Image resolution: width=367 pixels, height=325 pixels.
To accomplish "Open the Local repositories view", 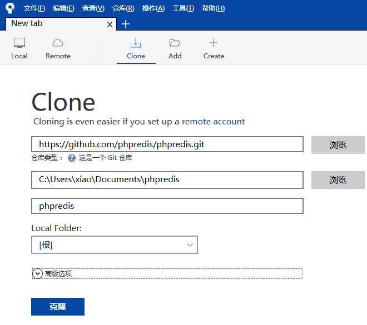I will point(19,48).
